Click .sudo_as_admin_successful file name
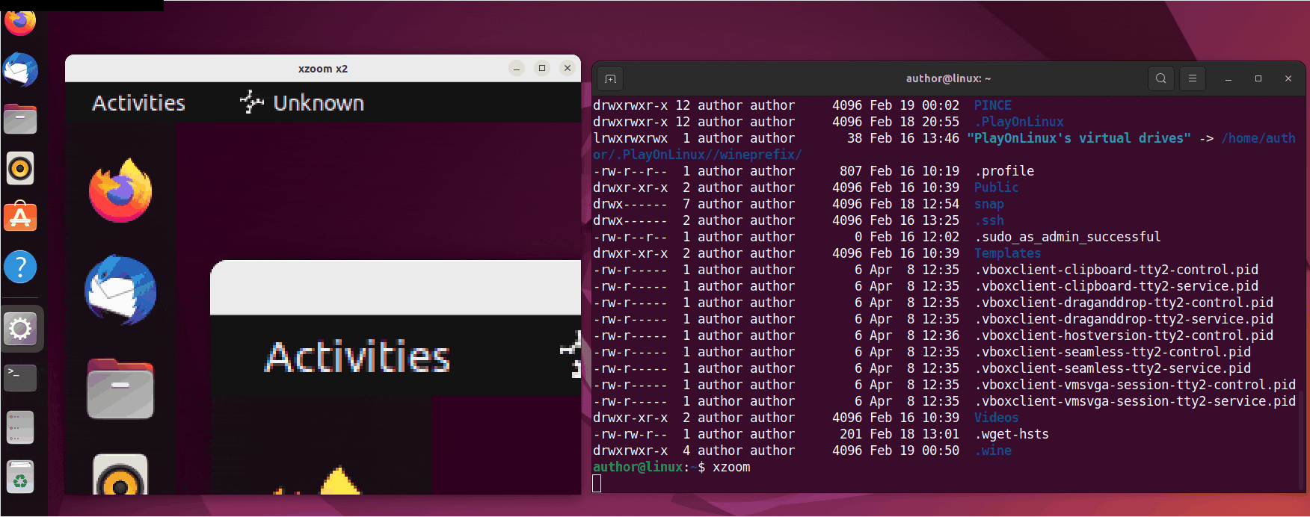The width and height of the screenshot is (1310, 517). [1067, 237]
